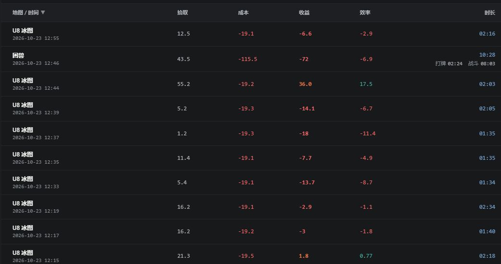Click cost value -115.5
This screenshot has width=501, height=264.
248,59
